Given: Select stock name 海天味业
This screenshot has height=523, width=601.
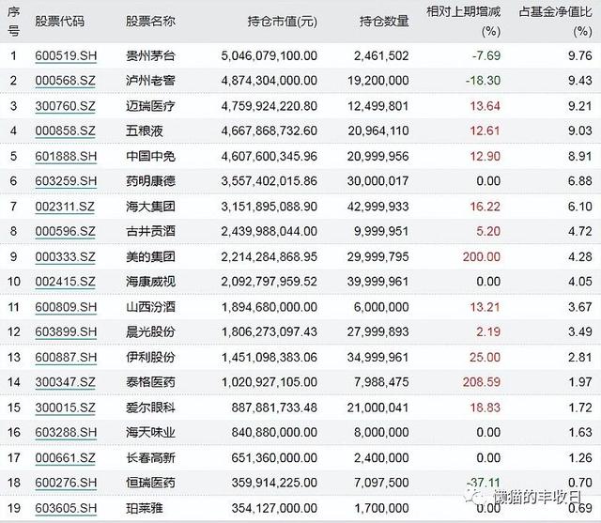Looking at the screenshot, I should pos(150,433).
